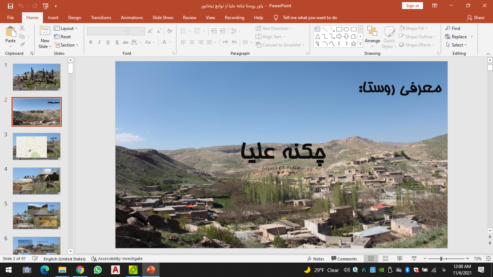Adjust the zoom slider handle
The image size is (493, 277).
[x=441, y=259]
